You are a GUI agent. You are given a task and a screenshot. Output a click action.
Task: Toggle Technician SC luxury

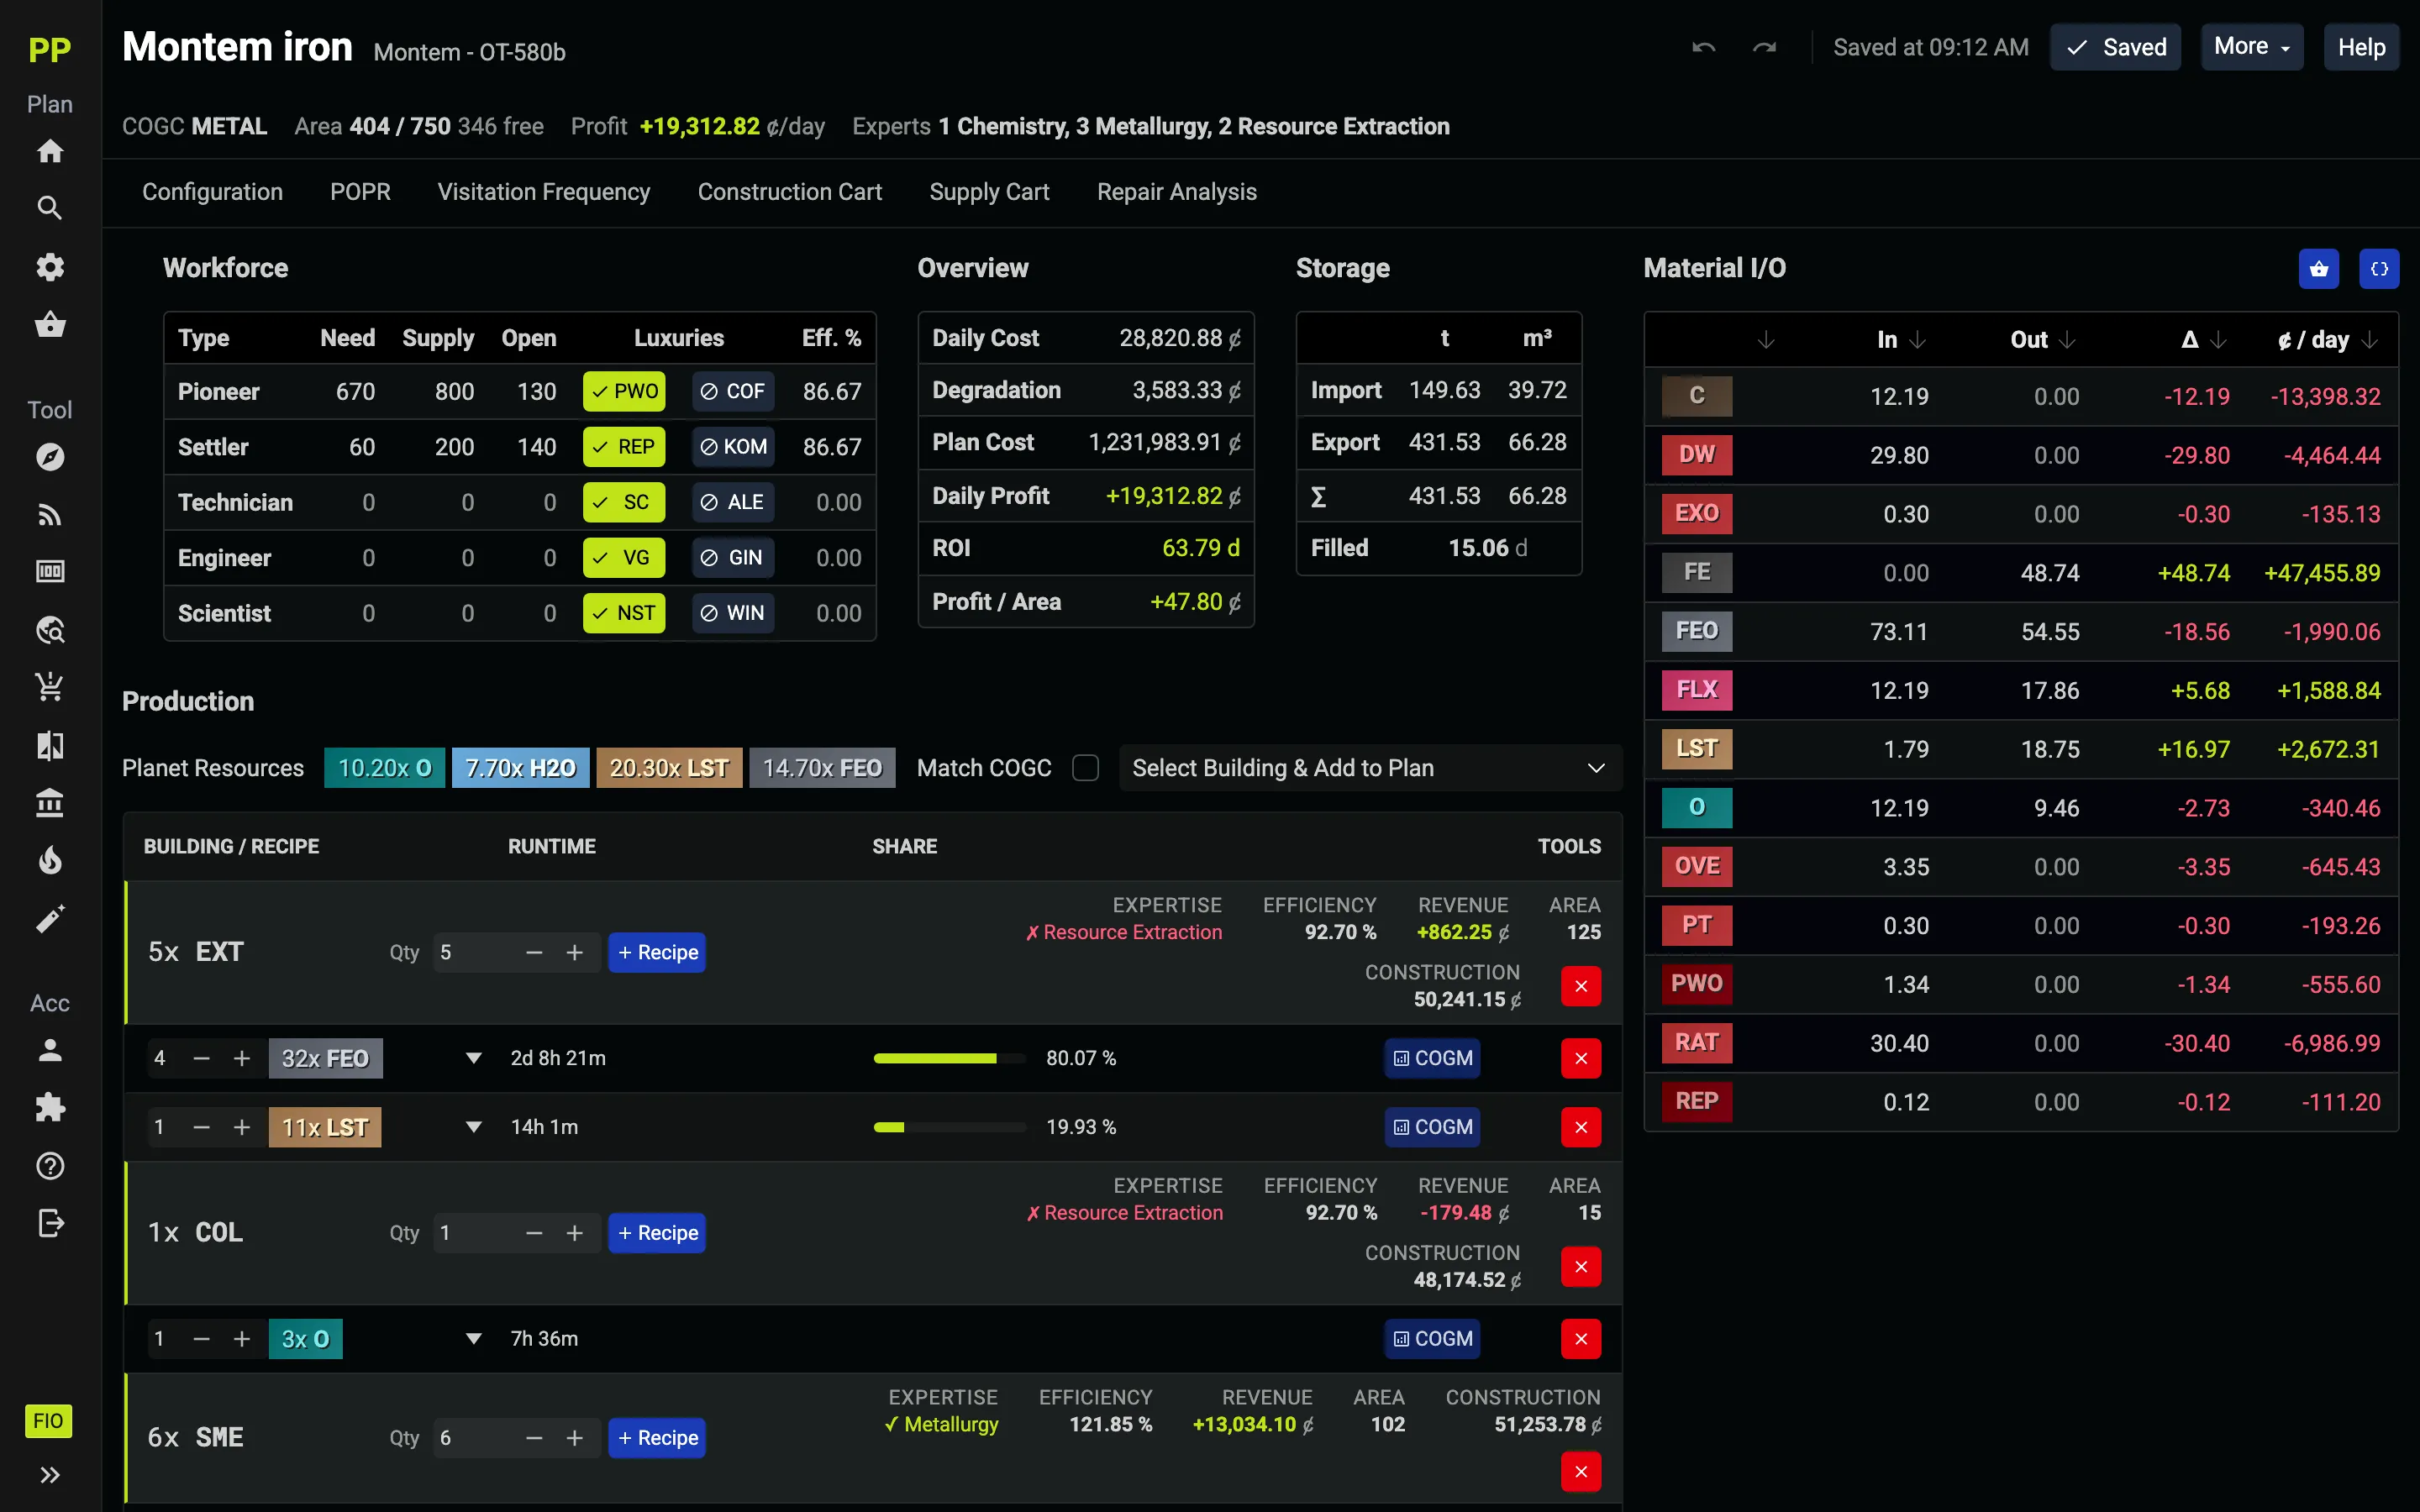pos(624,502)
